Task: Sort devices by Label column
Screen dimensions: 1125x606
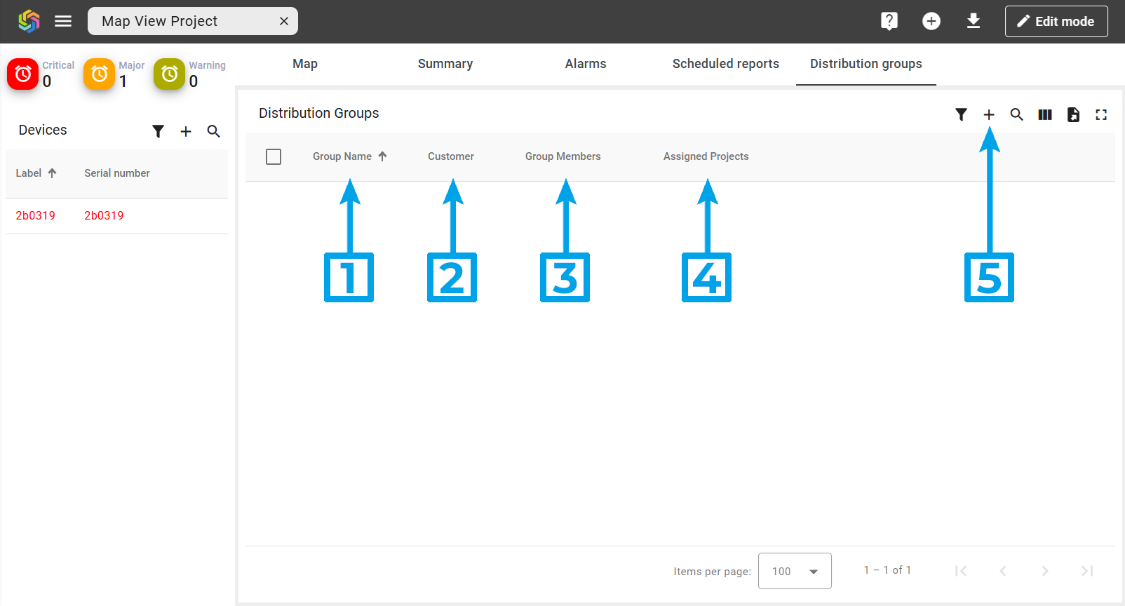Action: (29, 173)
